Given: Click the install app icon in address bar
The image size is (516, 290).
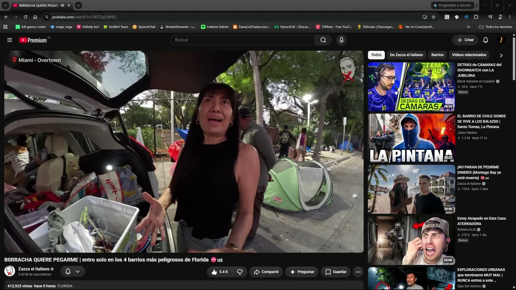Looking at the screenshot, I should (424, 17).
